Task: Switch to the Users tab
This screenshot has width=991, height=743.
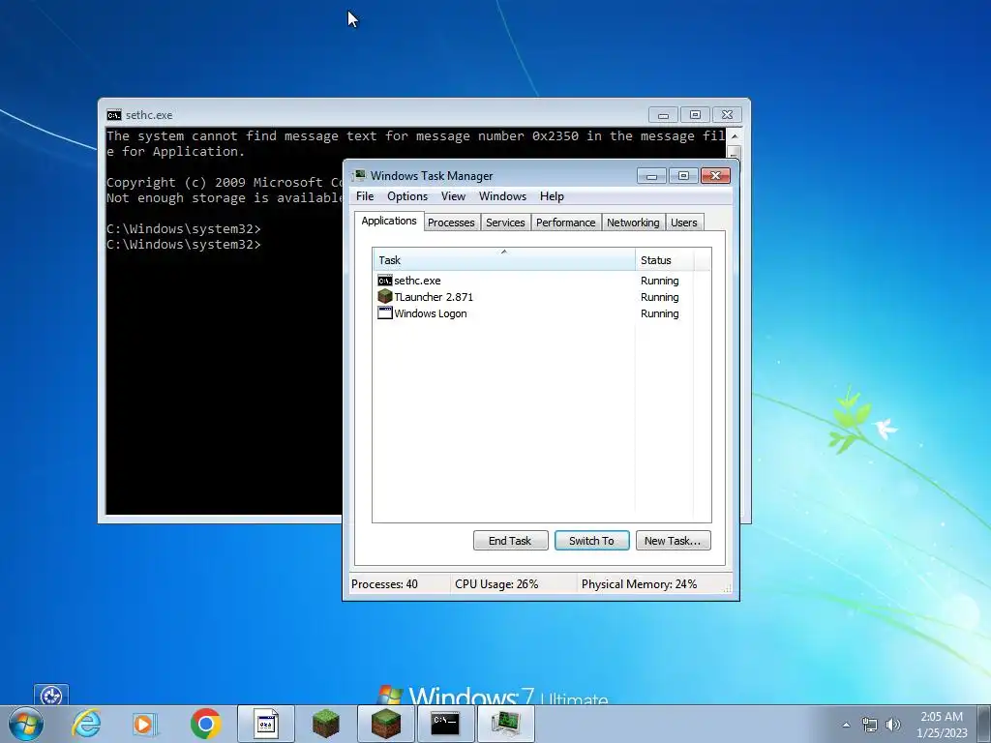Action: [684, 223]
